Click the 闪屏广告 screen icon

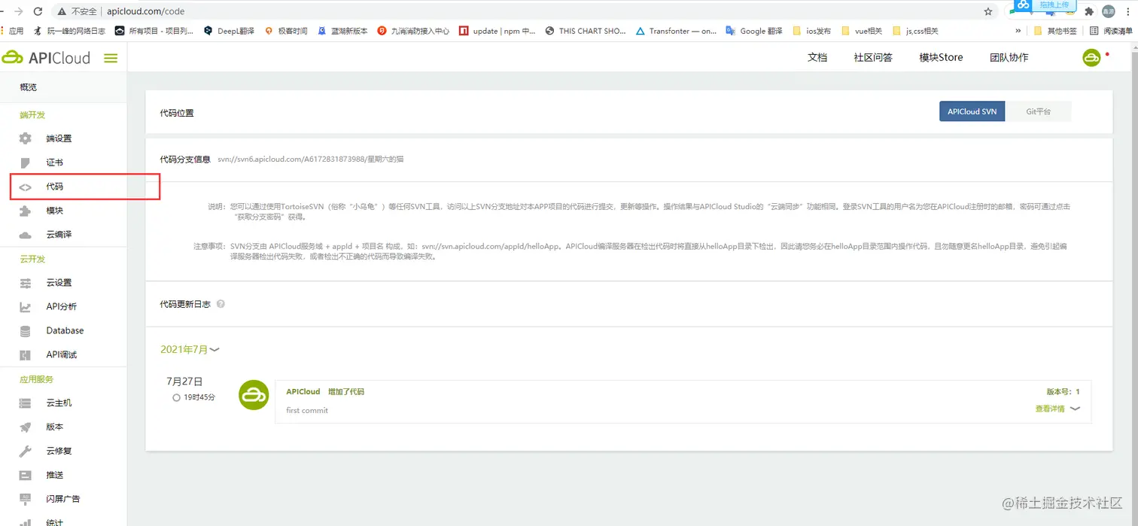(26, 499)
